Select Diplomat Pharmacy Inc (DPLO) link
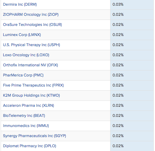 point(30,146)
